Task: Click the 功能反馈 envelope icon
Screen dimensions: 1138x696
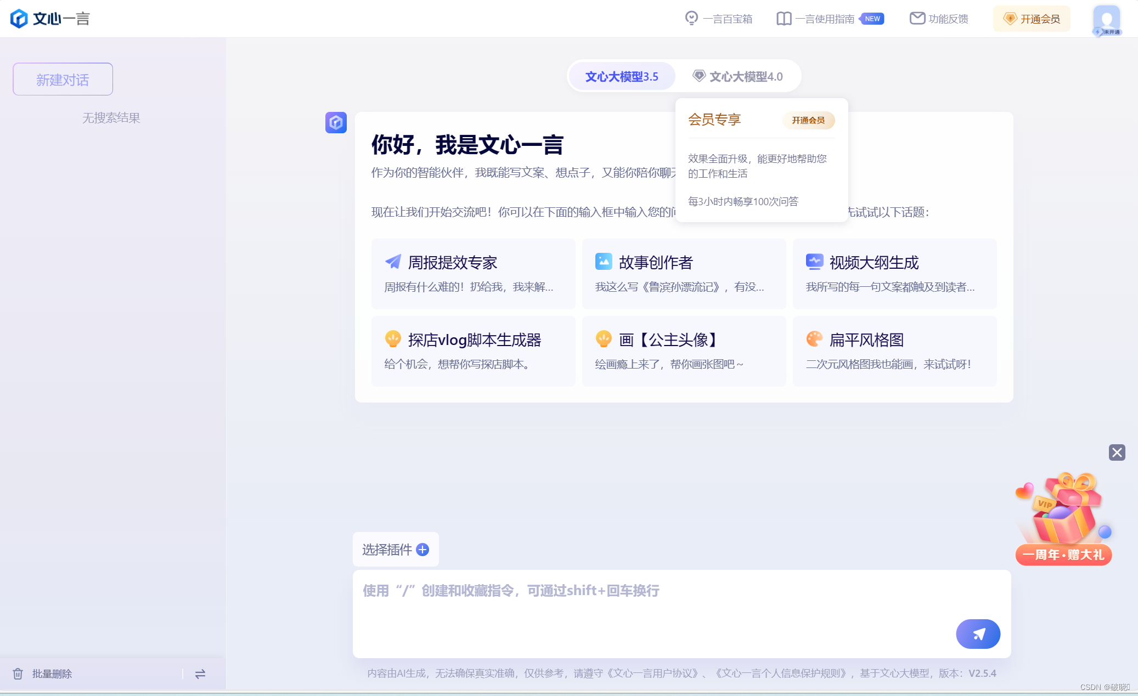Action: [x=917, y=19]
